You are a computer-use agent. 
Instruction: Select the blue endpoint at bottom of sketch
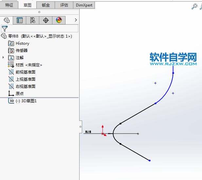pos(150,161)
